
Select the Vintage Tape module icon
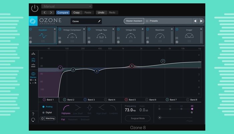coord(101,36)
